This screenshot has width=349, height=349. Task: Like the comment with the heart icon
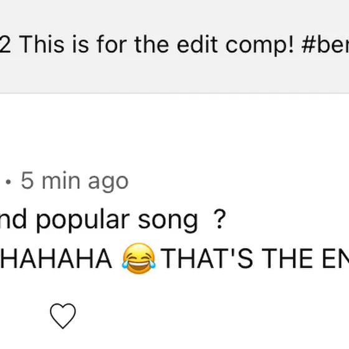tap(63, 315)
